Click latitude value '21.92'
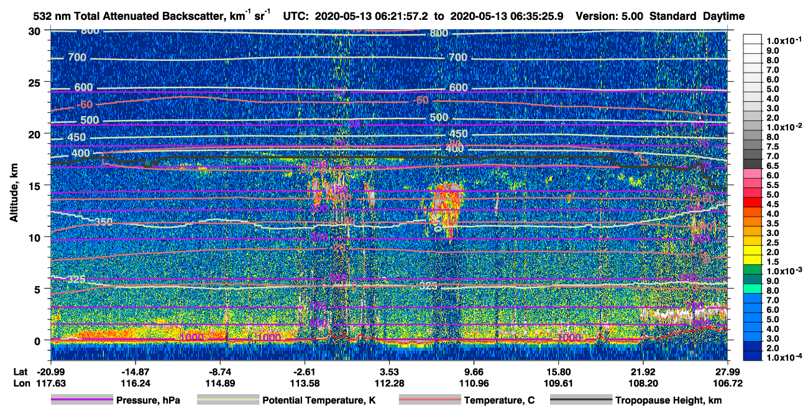The height and width of the screenshot is (414, 808). point(643,371)
